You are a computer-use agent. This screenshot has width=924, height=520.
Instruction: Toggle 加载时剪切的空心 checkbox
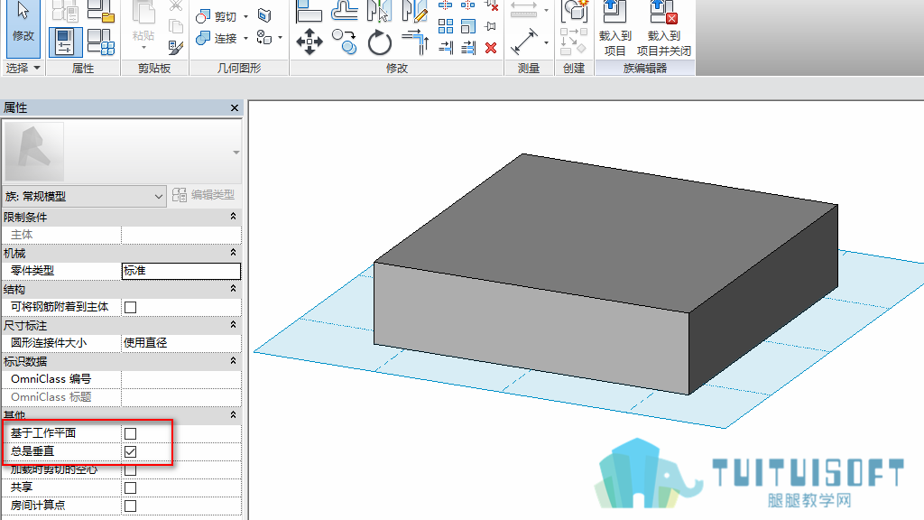point(130,469)
